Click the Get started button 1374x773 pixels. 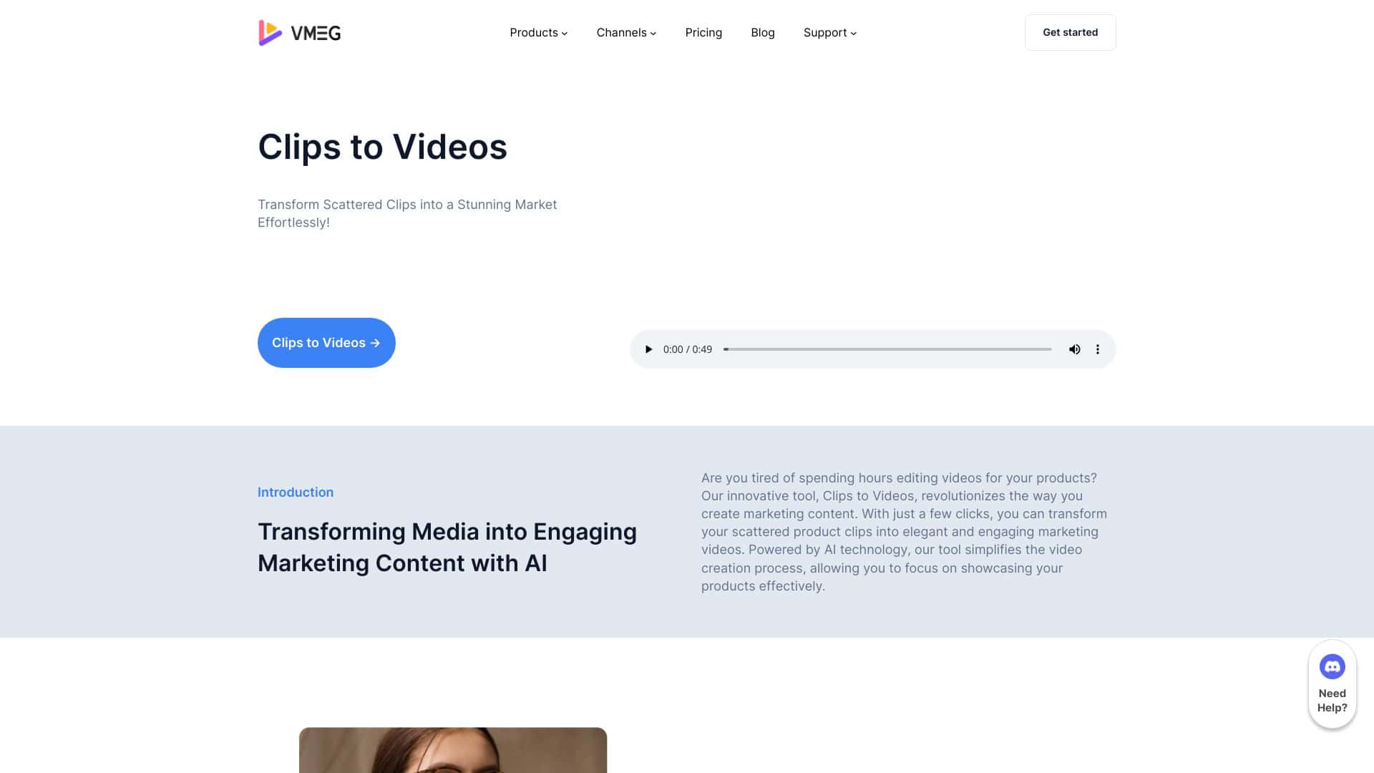pos(1070,32)
